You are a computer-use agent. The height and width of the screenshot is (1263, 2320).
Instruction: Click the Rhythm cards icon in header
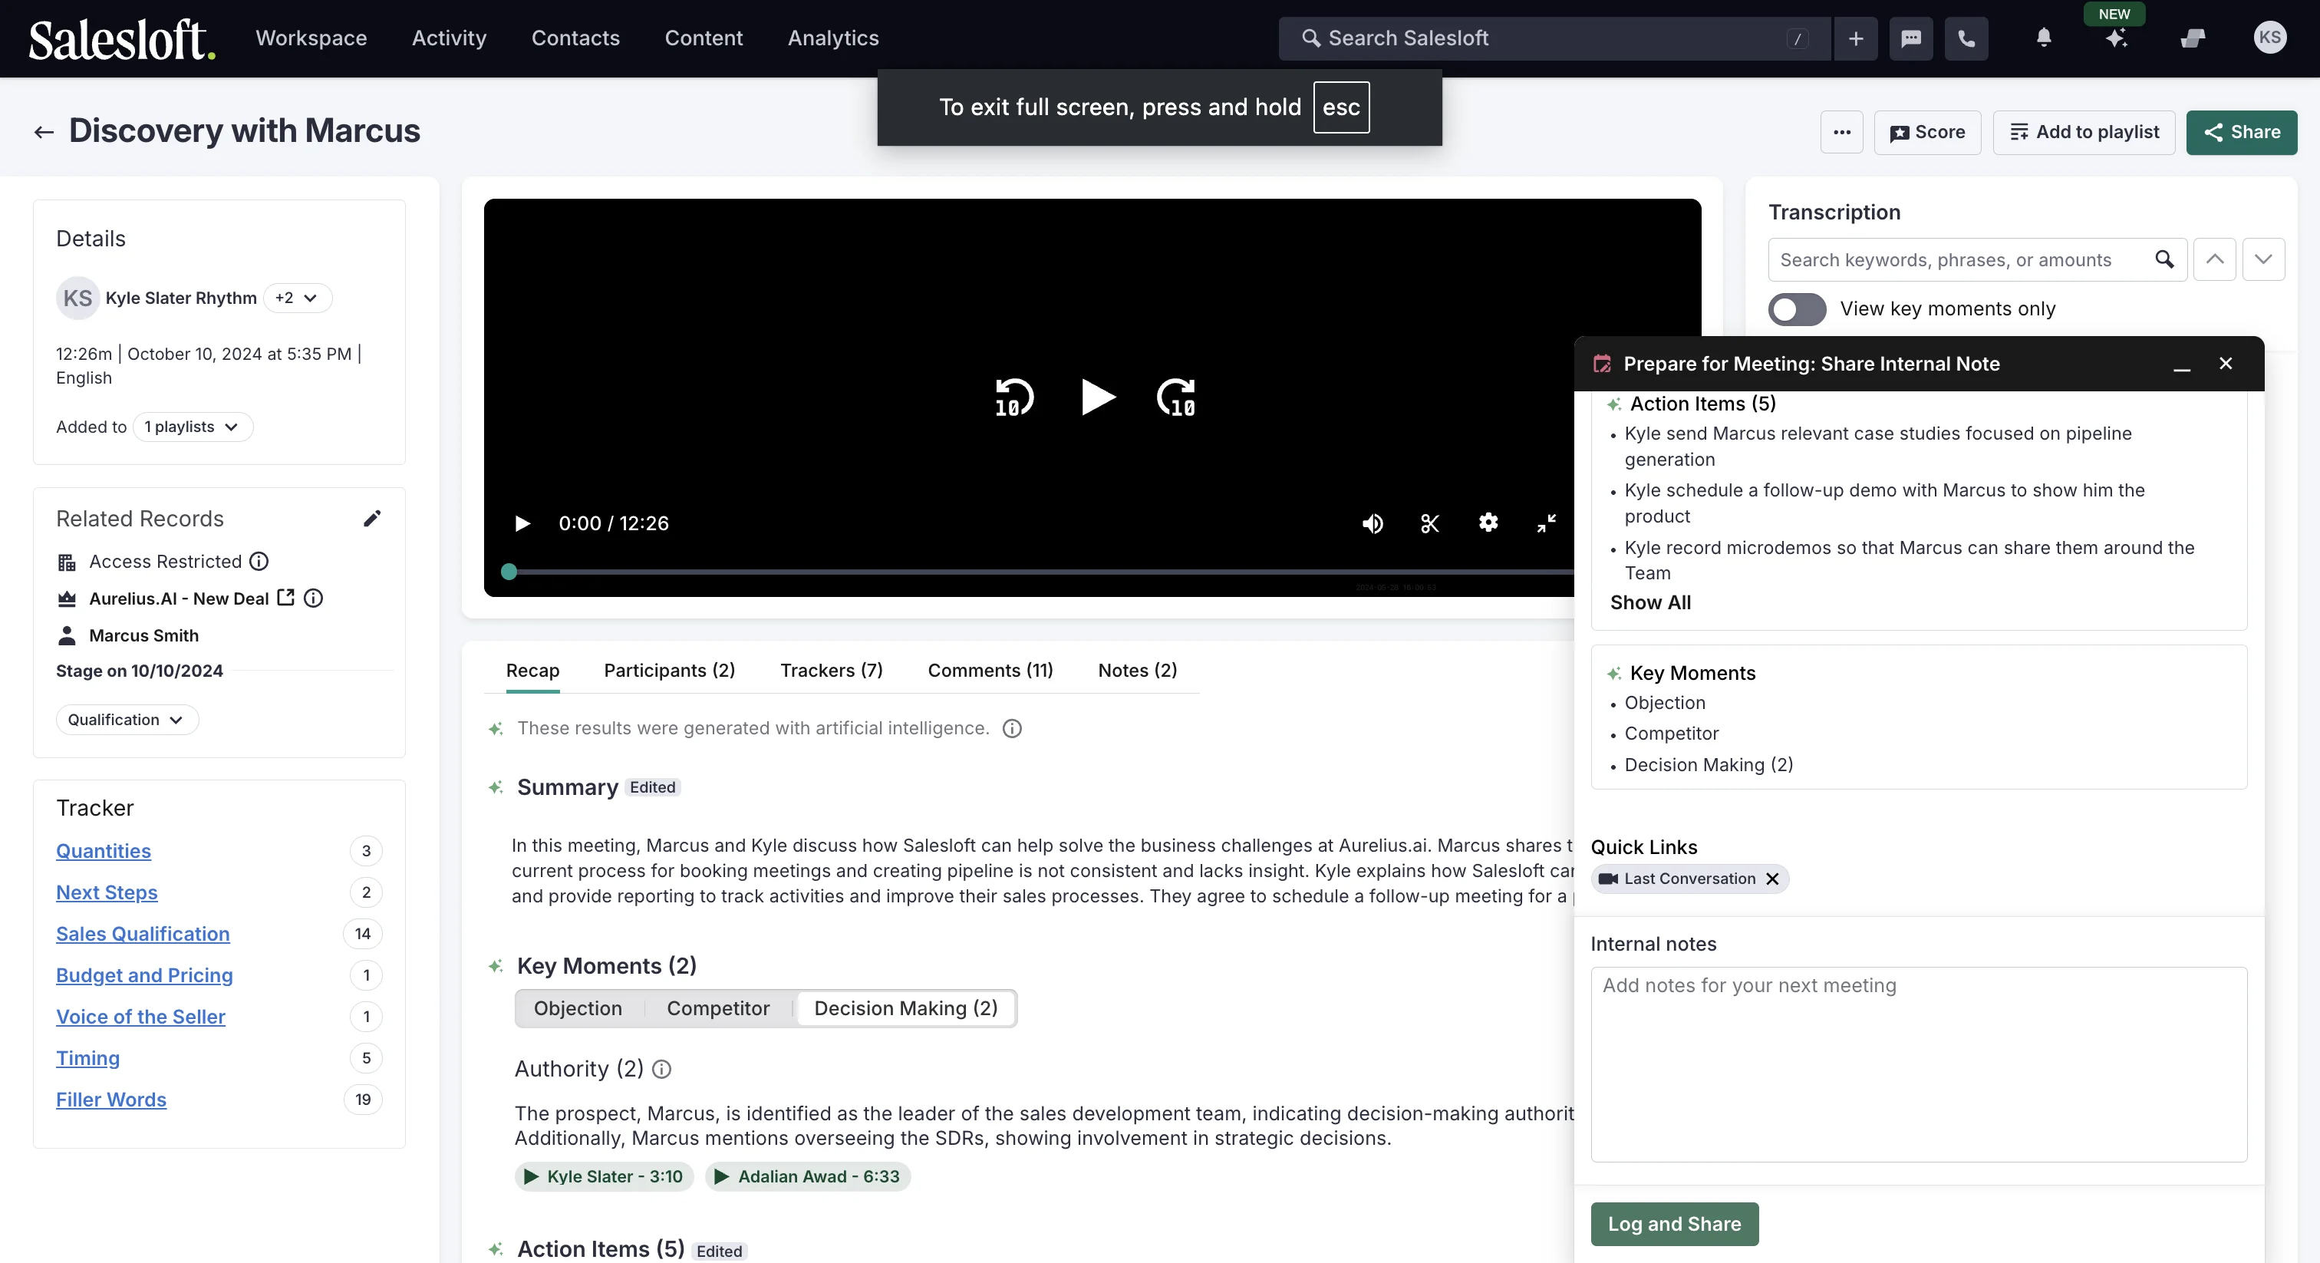(x=2193, y=38)
